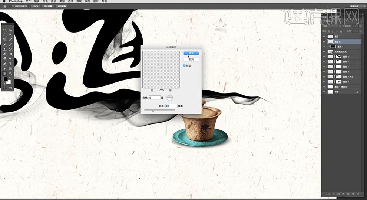367x200 pixels.
Task: Select the Path Selection tool
Action: [5, 69]
